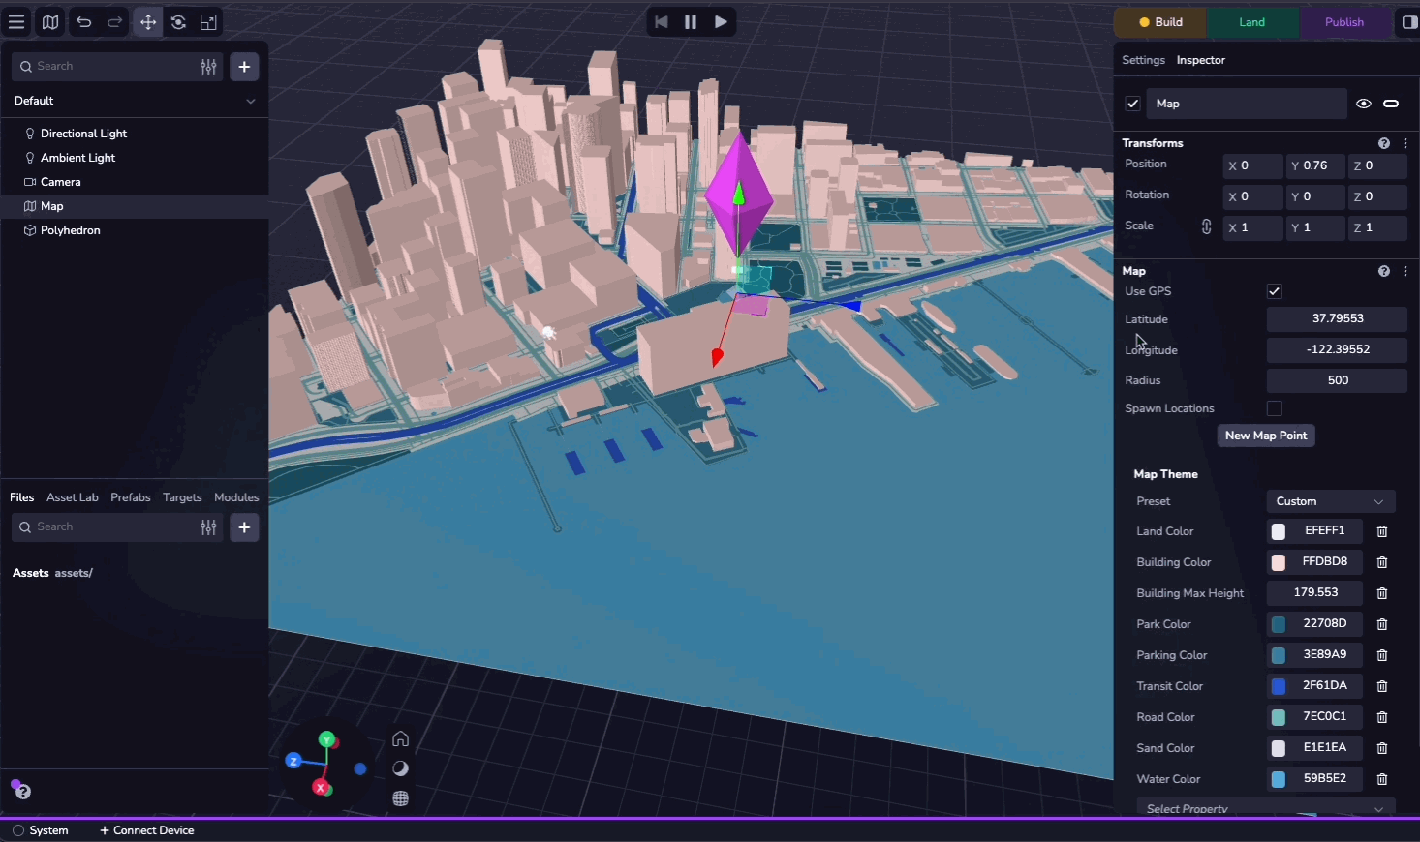Open hierarchy search filter options
This screenshot has width=1420, height=842.
coord(208,67)
